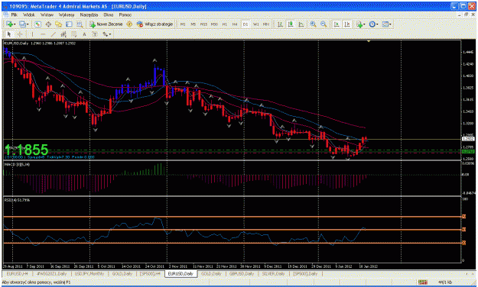Open a new chart window
Screen dimensions: 478x287
click(9, 24)
